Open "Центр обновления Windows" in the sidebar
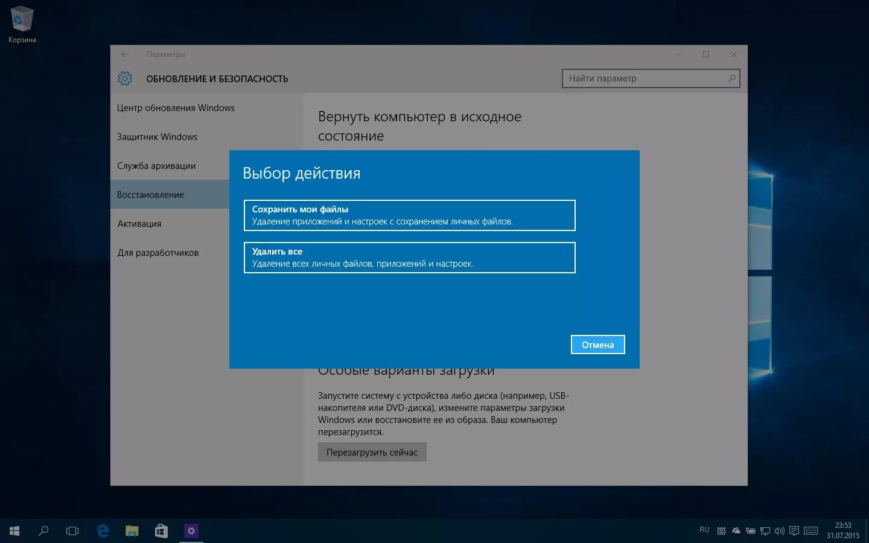This screenshot has width=869, height=543. (x=176, y=108)
